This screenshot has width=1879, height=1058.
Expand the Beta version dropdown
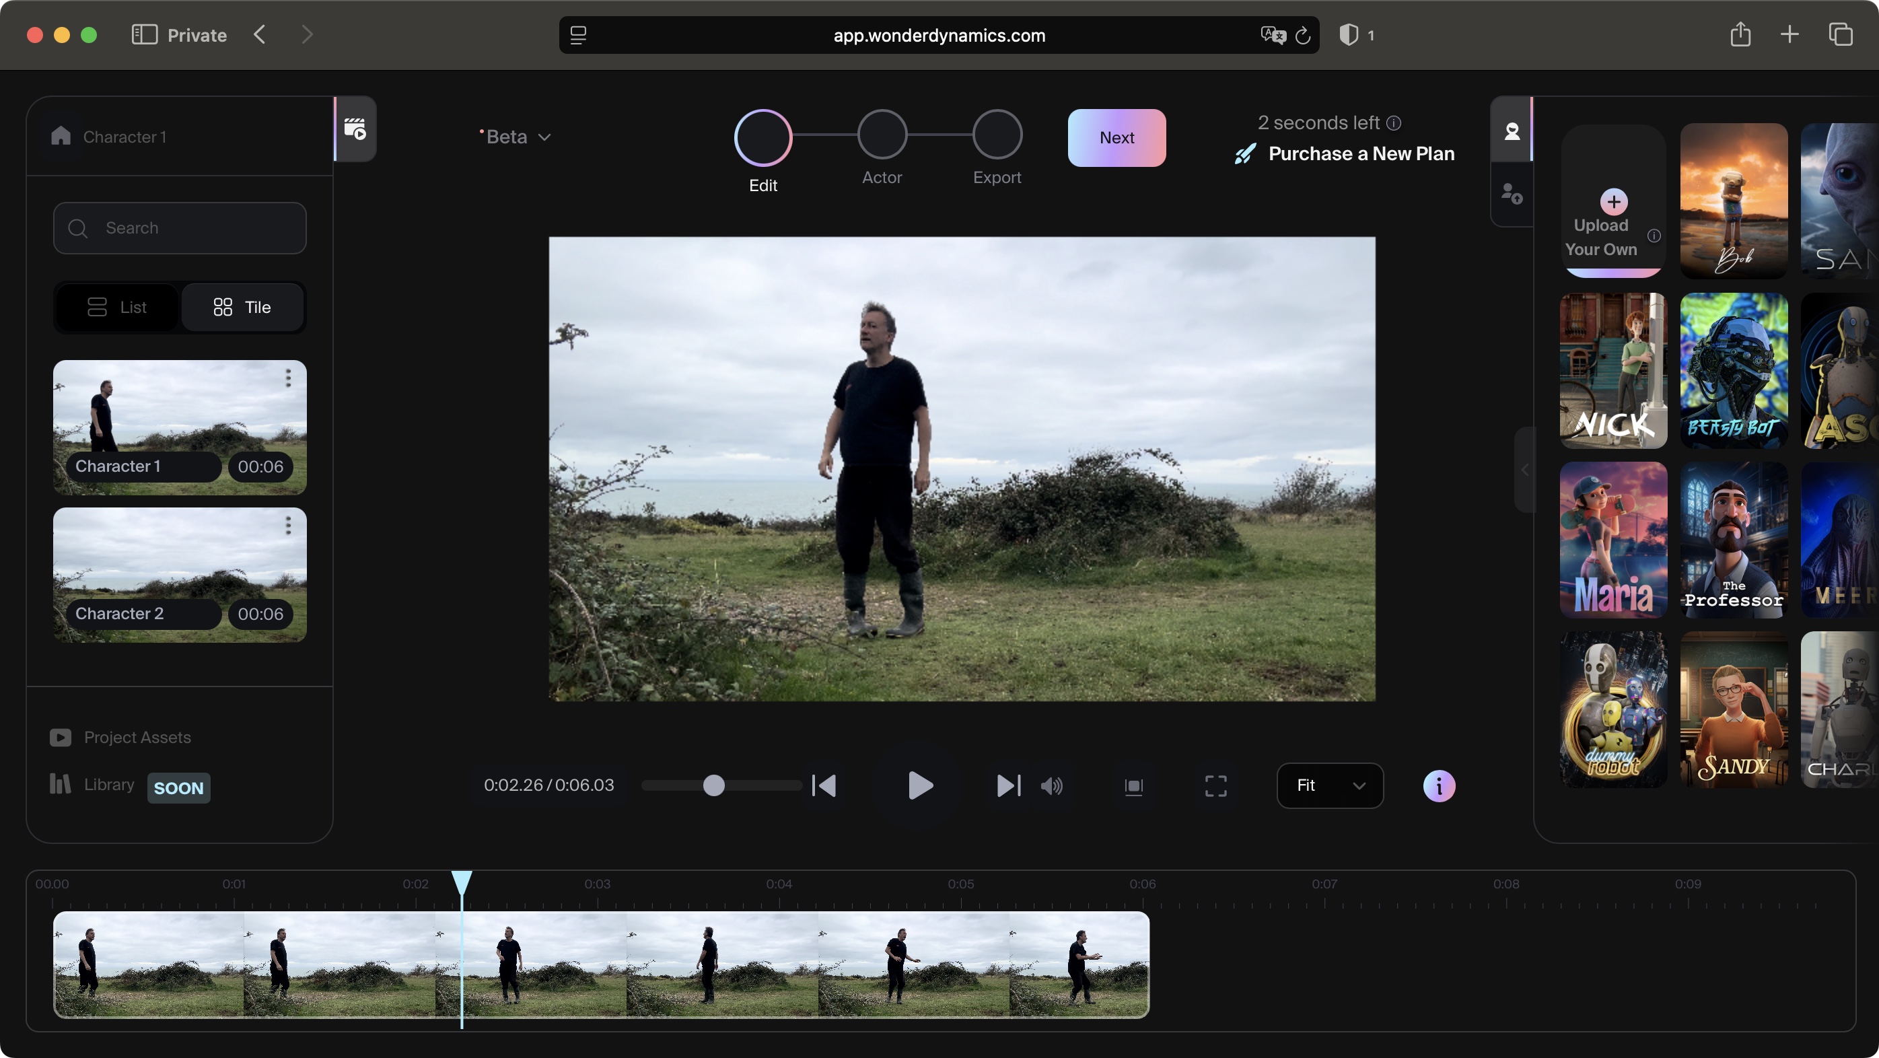516,137
